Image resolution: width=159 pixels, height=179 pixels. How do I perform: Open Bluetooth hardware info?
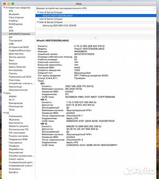tap(14, 14)
